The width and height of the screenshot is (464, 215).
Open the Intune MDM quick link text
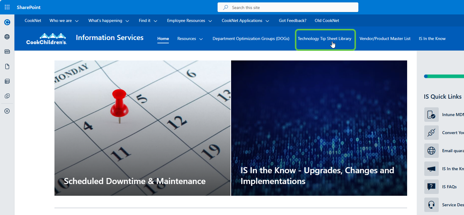[453, 115]
